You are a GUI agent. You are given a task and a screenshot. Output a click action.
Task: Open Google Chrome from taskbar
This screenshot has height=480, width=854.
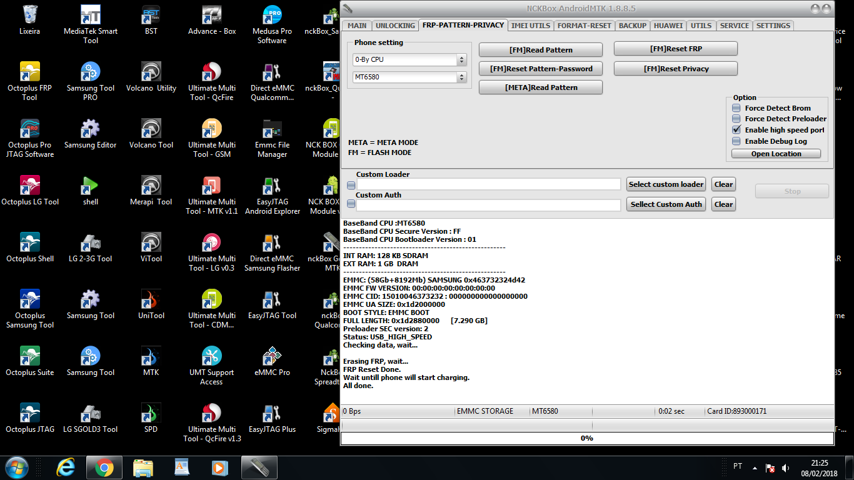(104, 467)
